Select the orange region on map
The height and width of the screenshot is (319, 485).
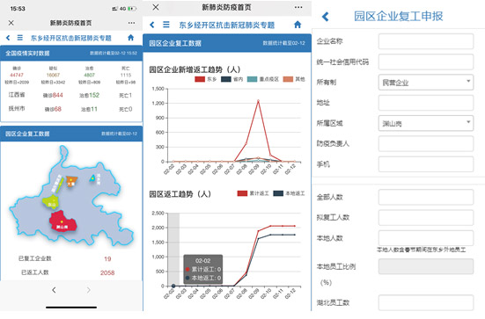pyautogui.click(x=71, y=181)
